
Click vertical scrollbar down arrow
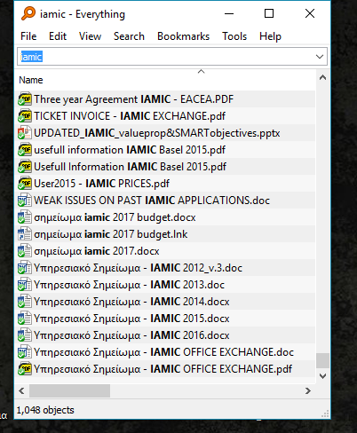pos(322,376)
